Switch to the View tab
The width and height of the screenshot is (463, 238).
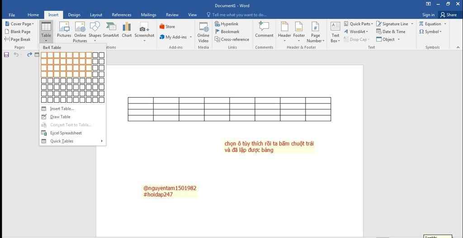pyautogui.click(x=193, y=15)
